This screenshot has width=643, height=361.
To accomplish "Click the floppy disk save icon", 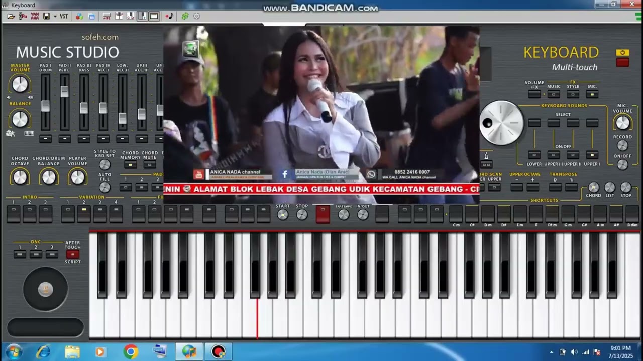I will click(x=46, y=16).
